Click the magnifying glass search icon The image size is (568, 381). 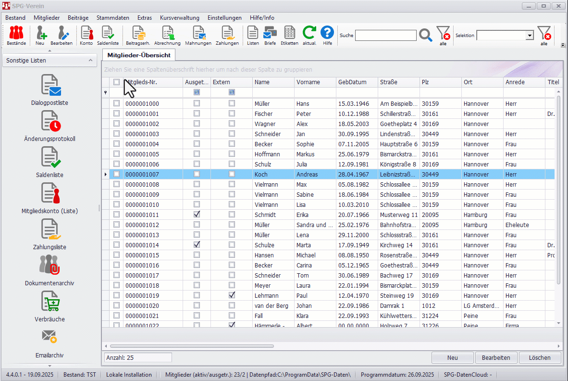pyautogui.click(x=426, y=35)
